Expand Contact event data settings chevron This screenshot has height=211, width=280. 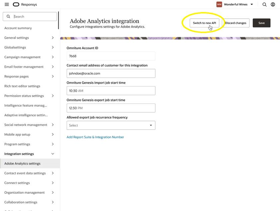53,173
